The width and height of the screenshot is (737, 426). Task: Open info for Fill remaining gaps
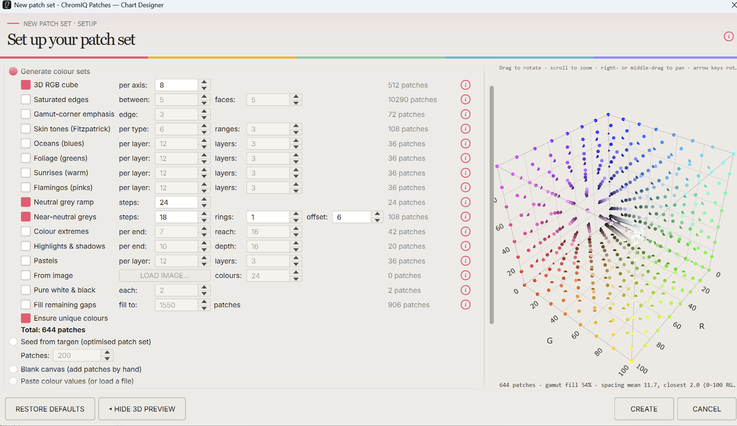(466, 305)
